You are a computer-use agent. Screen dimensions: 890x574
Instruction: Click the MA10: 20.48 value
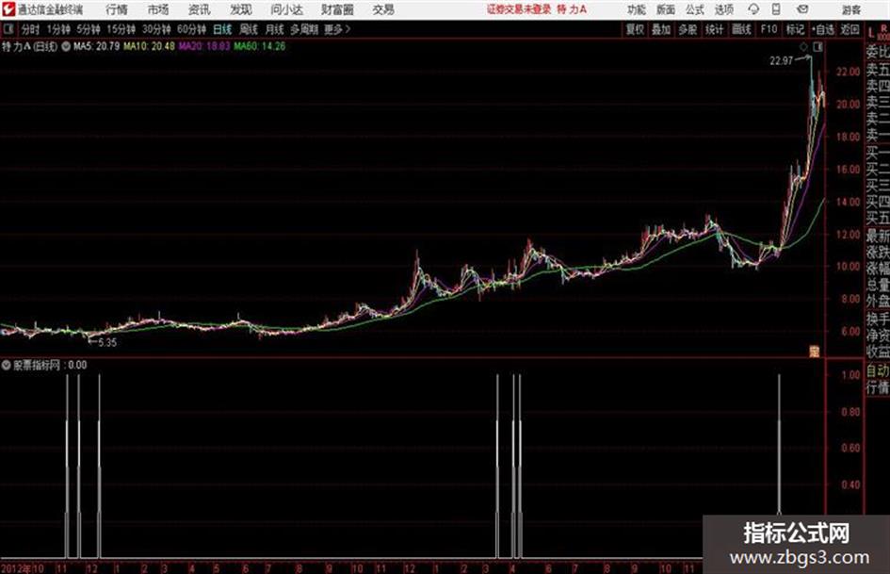(149, 46)
